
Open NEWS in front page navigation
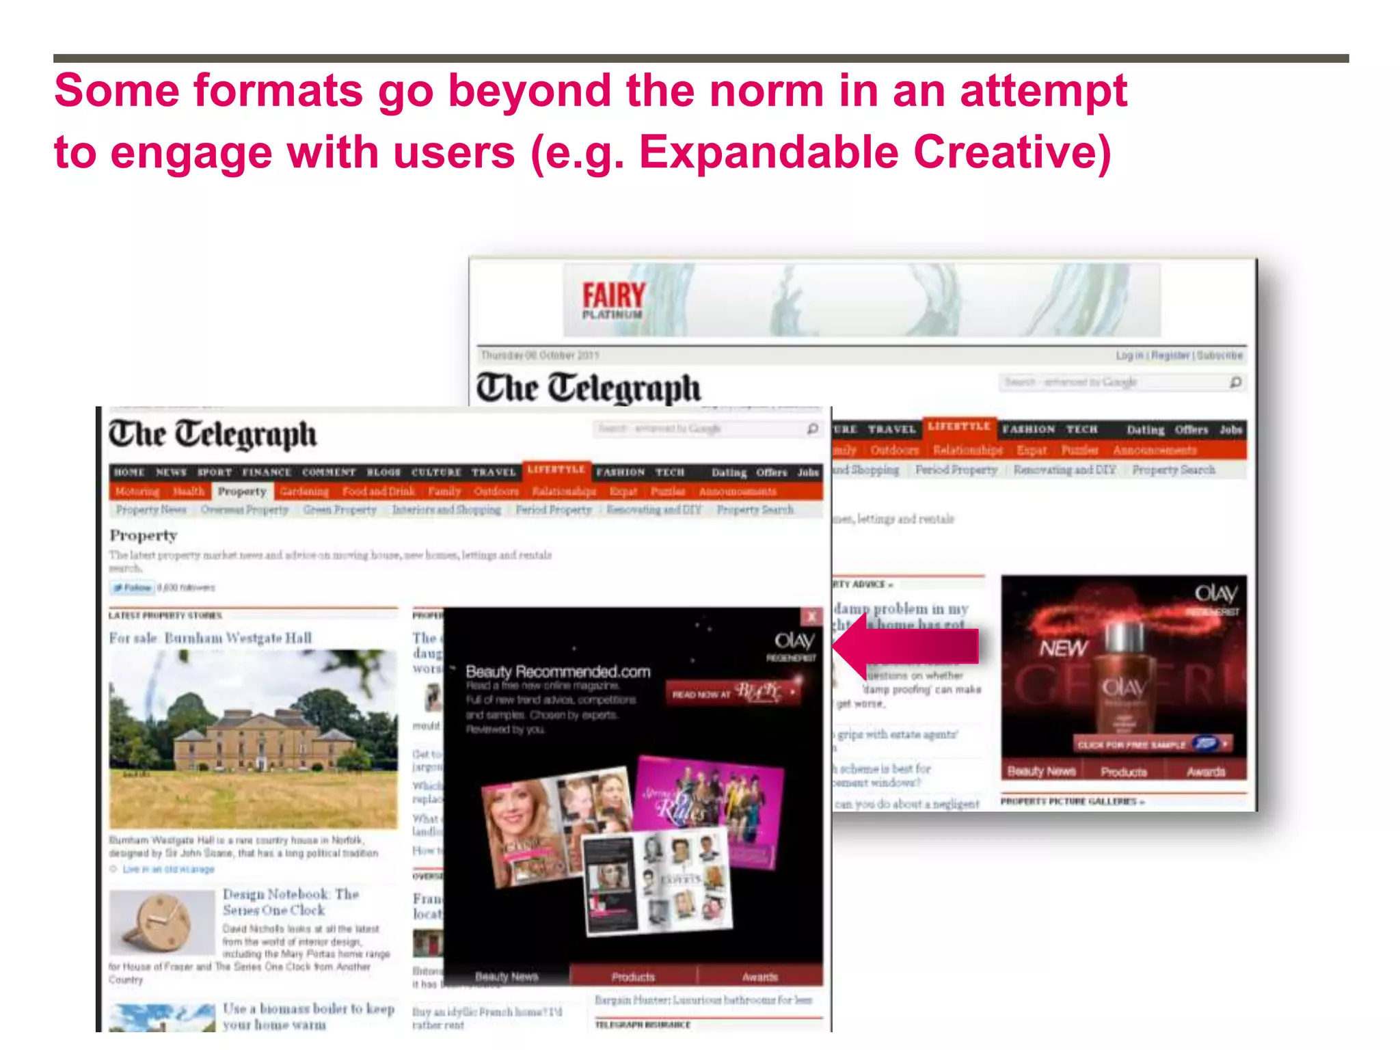coord(171,472)
